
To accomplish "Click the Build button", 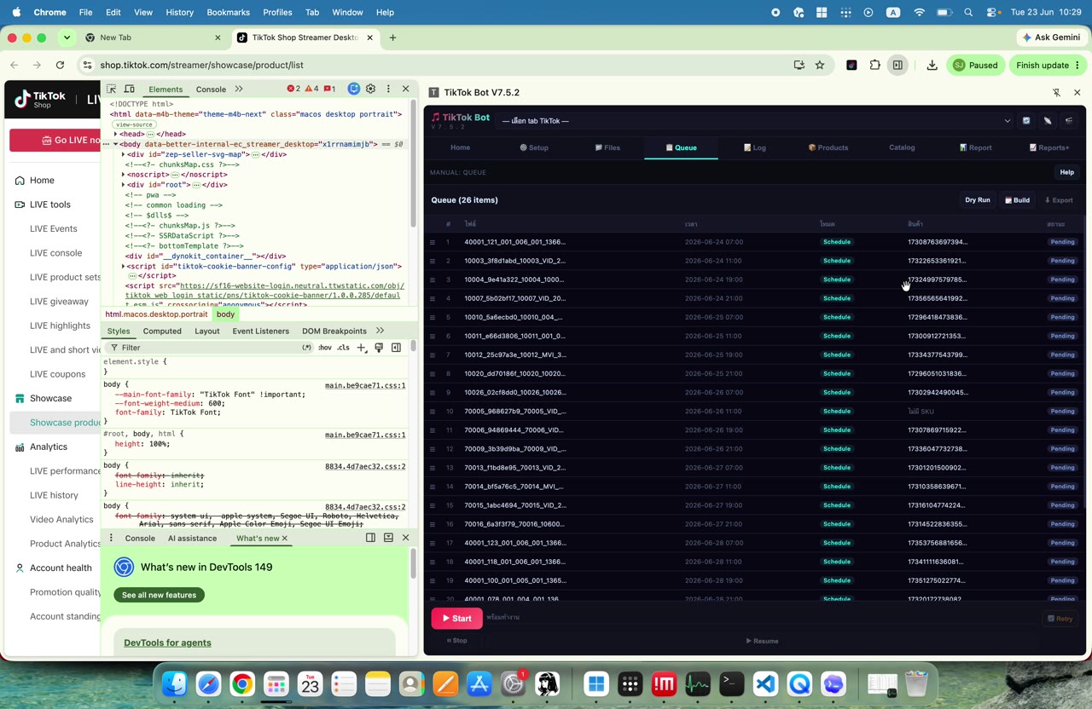I will 1017,200.
